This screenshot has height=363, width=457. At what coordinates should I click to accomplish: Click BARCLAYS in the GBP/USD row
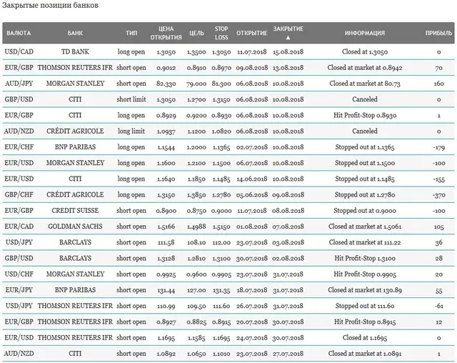point(75,259)
